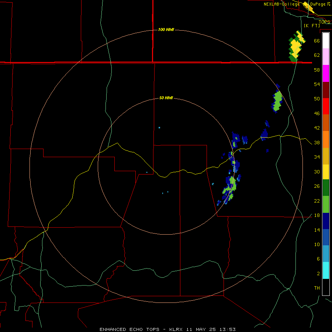Click the 18 legend value
The image size is (332, 332).
click(x=317, y=215)
